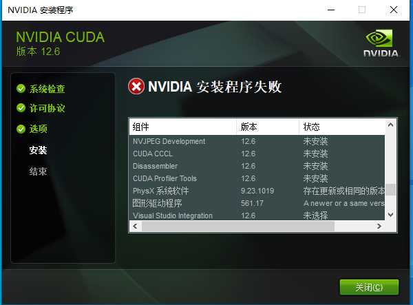Screen dimensions: 413x305
Task: Select the 结束 step in sidebar
Action: [x=38, y=171]
